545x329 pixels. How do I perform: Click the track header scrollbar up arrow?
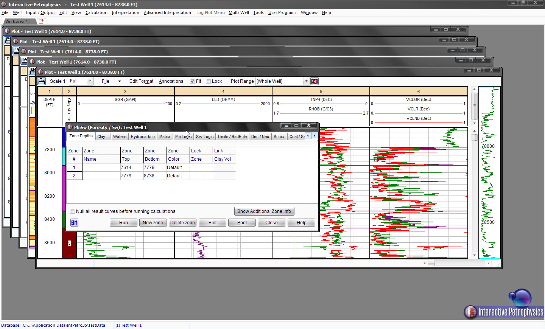click(474, 90)
